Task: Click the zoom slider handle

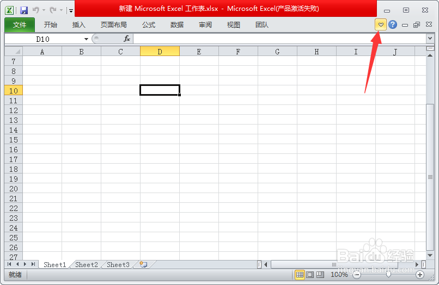Action: [x=388, y=275]
